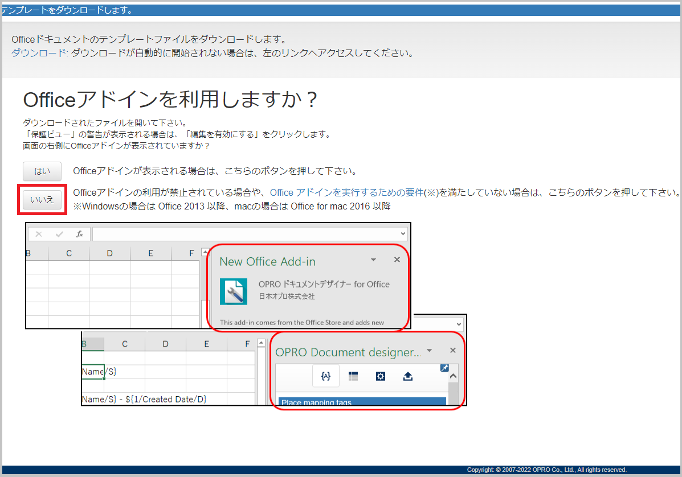Click the mapping tags {A} icon
Viewport: 682px width, 477px height.
click(326, 376)
